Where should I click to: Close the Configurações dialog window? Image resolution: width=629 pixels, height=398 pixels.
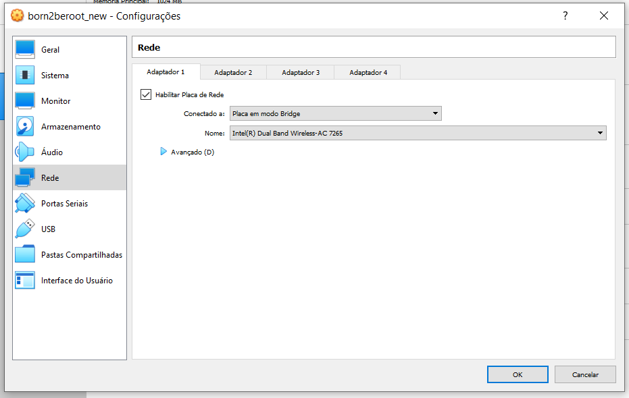(604, 16)
